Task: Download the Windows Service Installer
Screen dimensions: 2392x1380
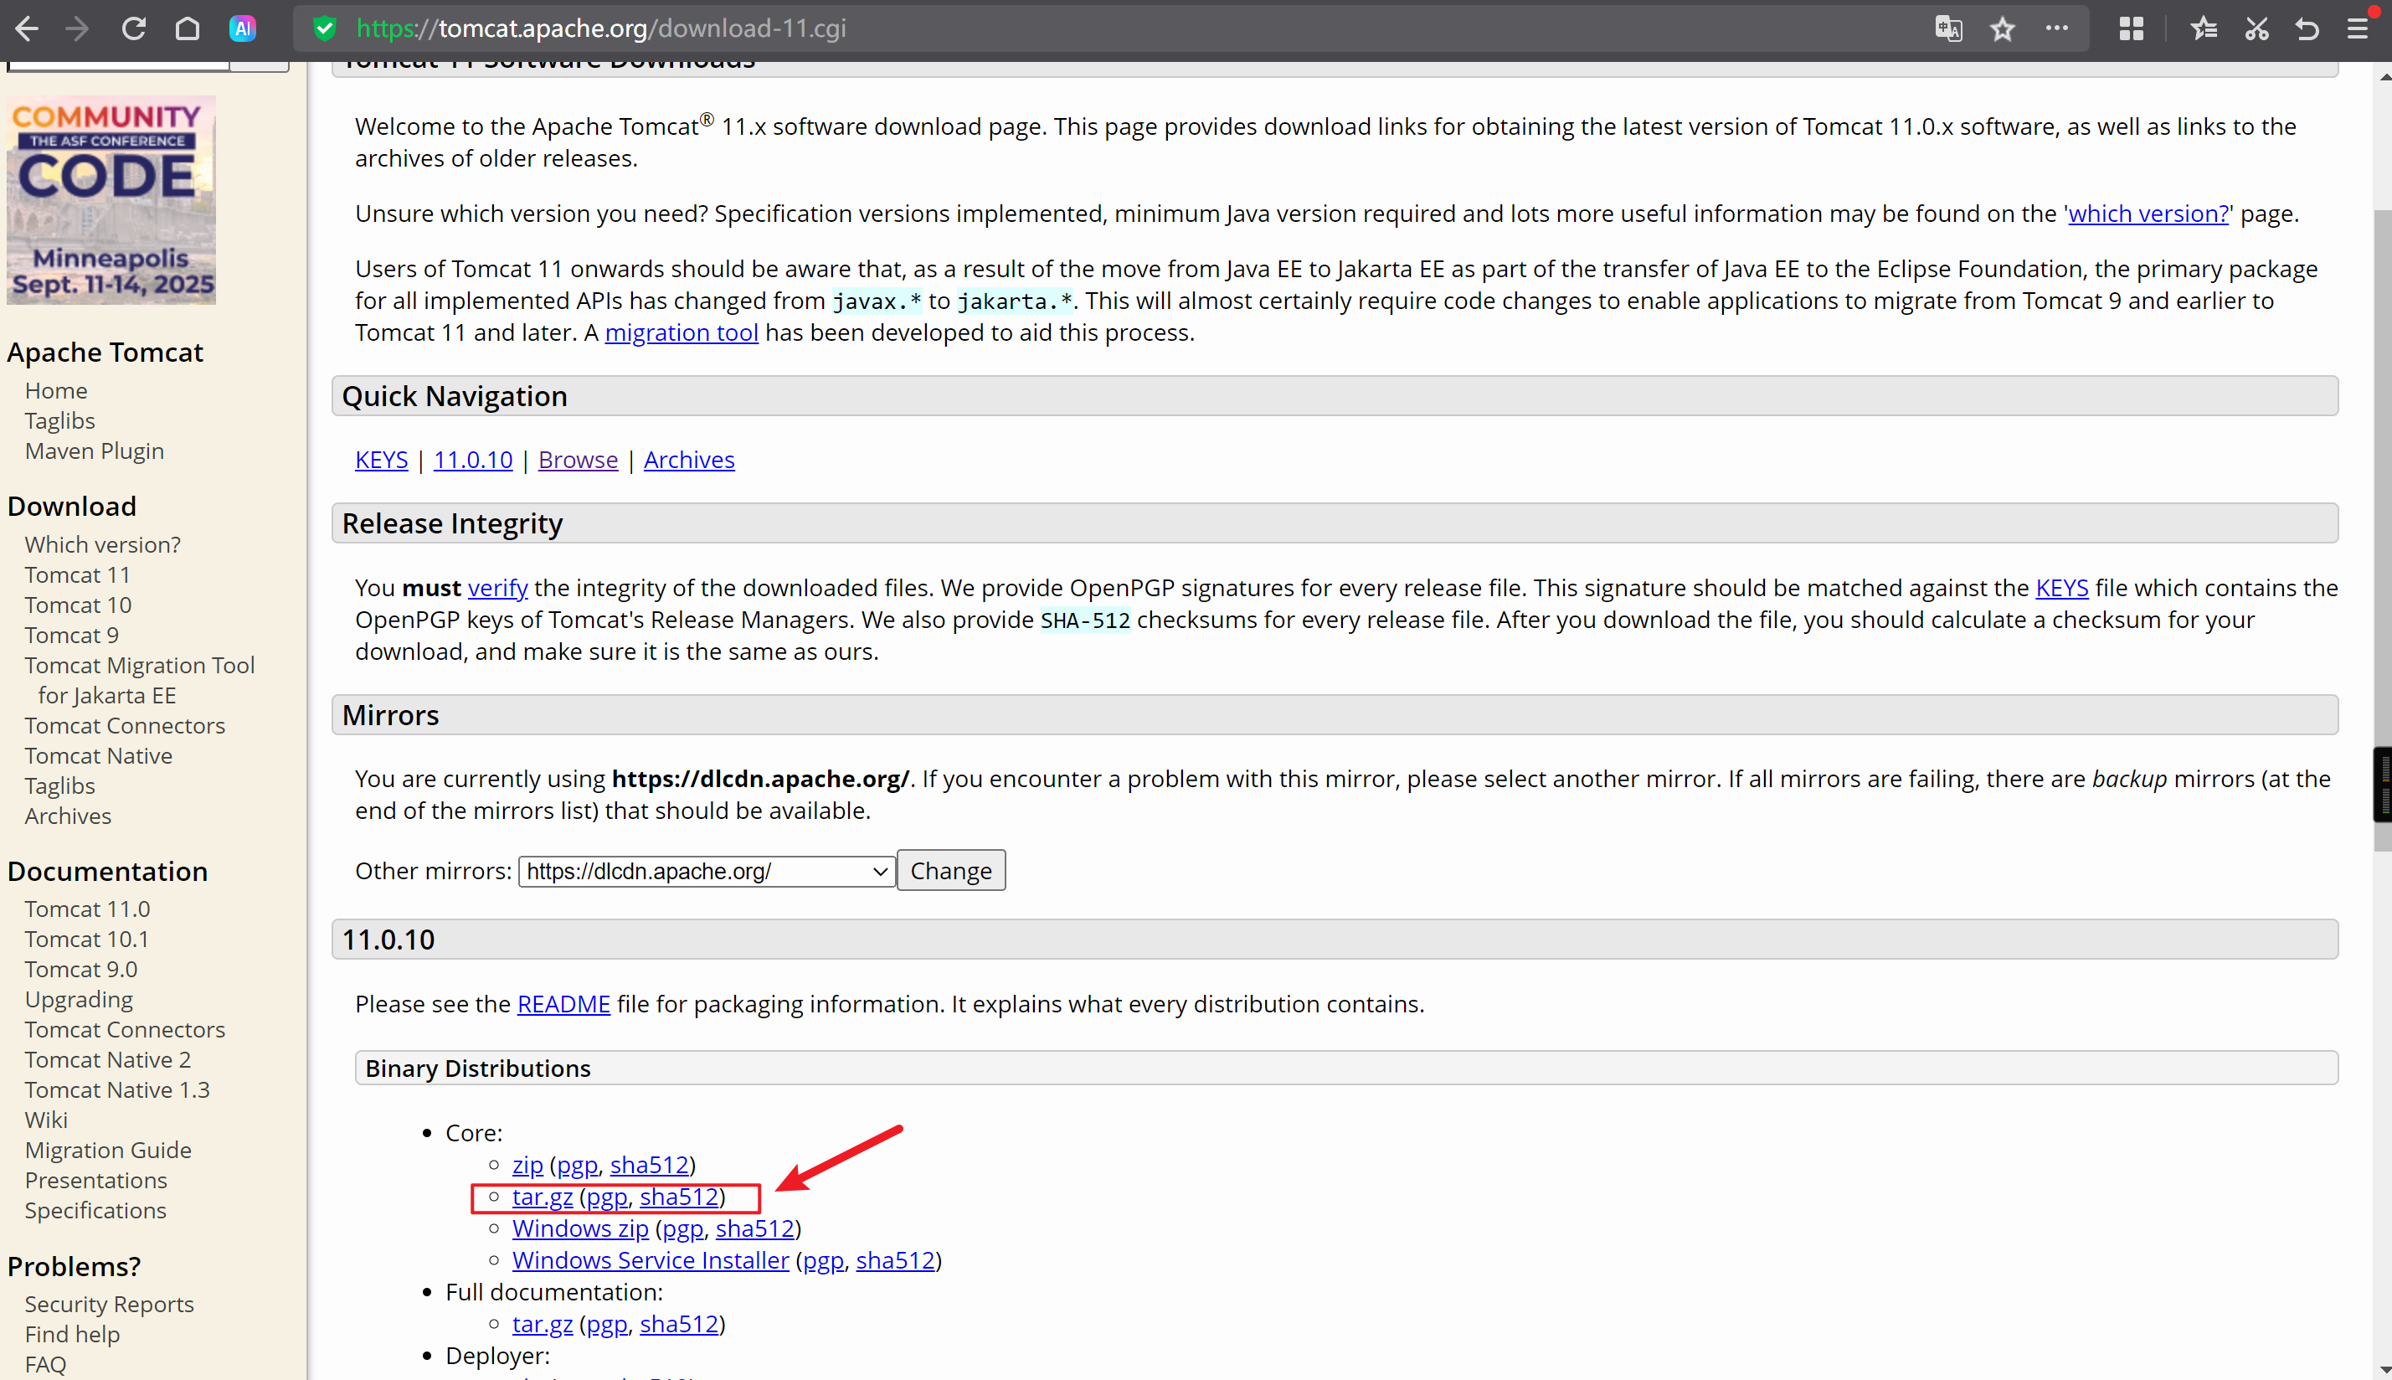Action: pyautogui.click(x=651, y=1260)
